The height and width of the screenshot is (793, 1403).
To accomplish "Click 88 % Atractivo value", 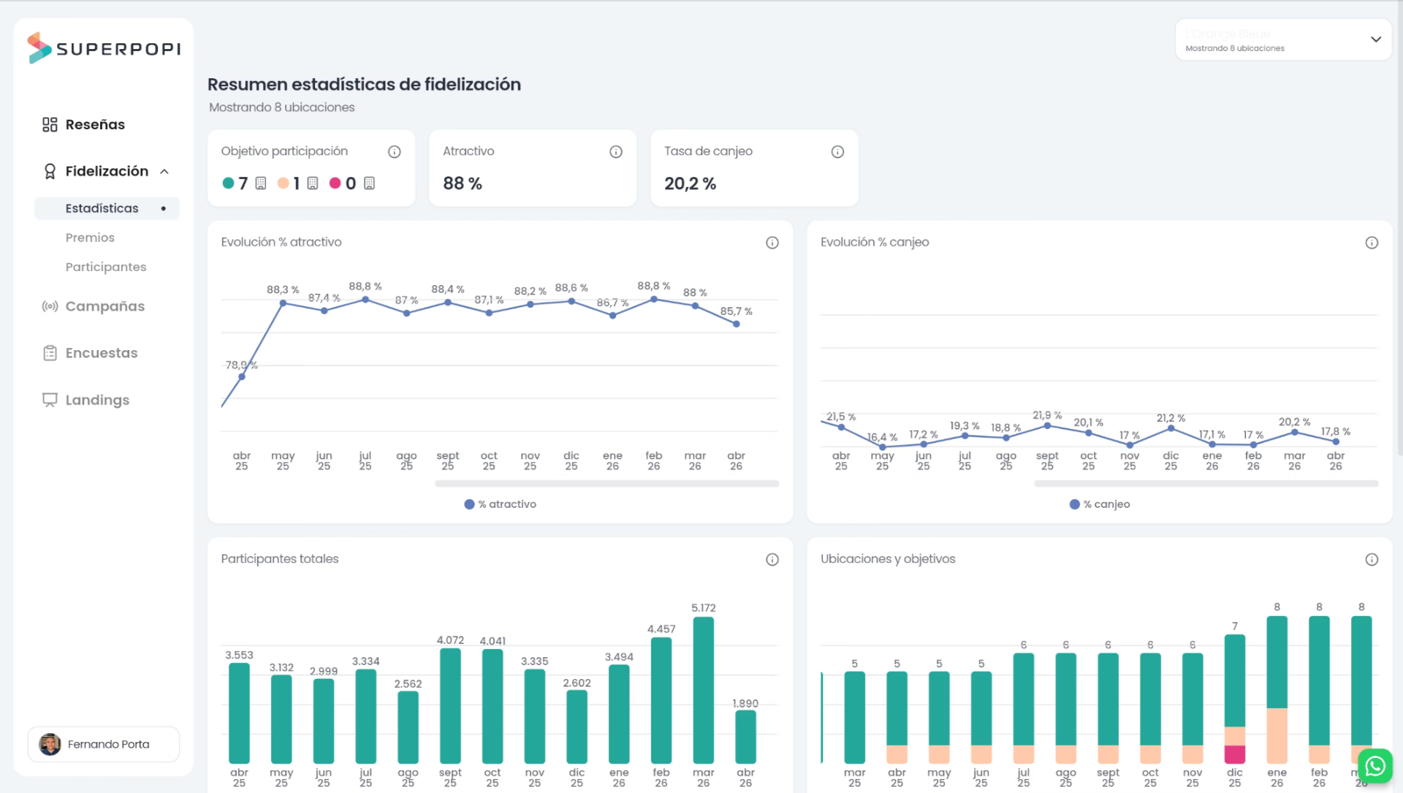I will point(463,183).
